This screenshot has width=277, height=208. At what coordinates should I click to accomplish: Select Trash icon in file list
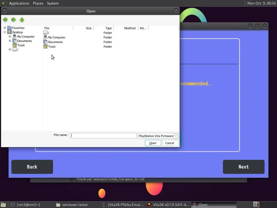[45, 47]
